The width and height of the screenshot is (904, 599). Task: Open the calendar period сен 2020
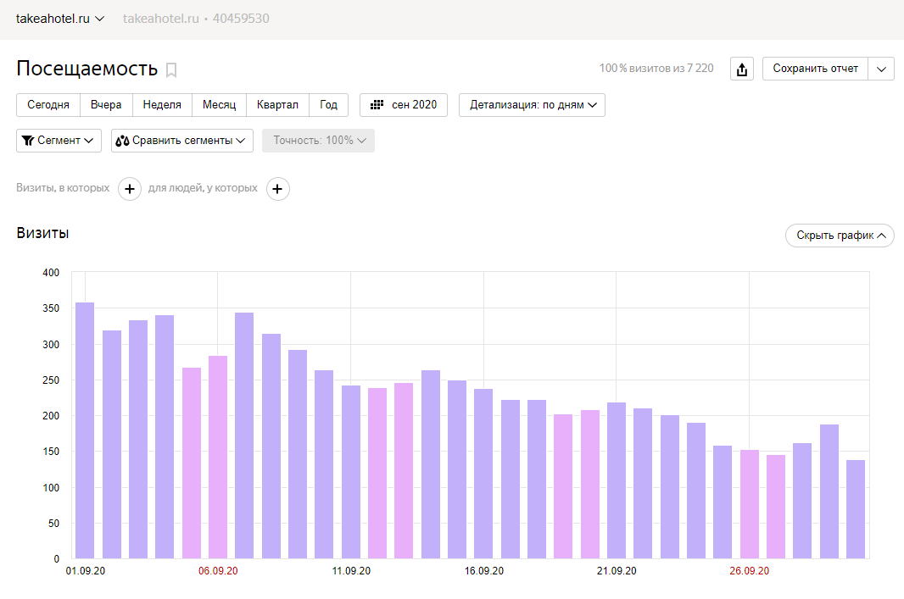(404, 105)
